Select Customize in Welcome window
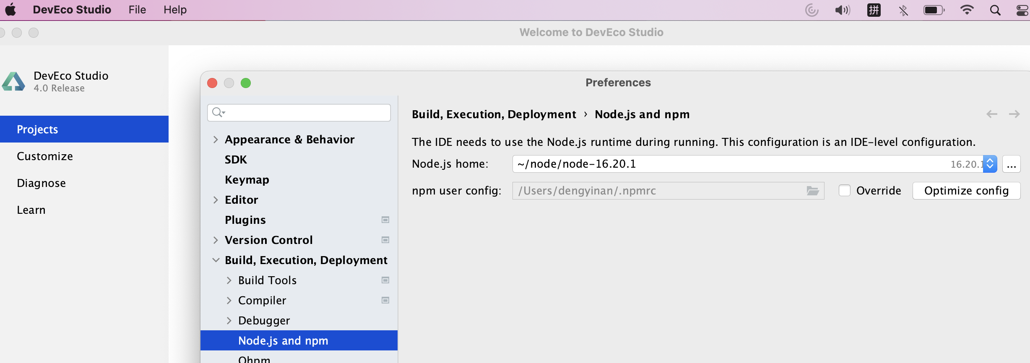Viewport: 1030px width, 363px height. click(x=84, y=156)
